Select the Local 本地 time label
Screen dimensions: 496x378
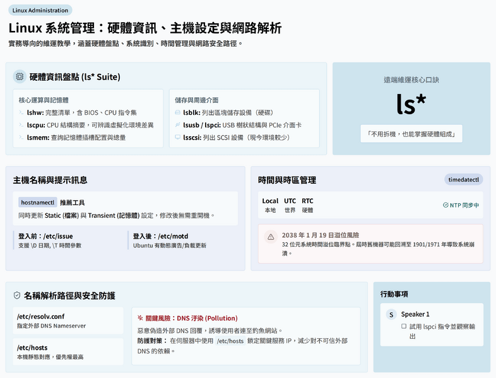[270, 205]
